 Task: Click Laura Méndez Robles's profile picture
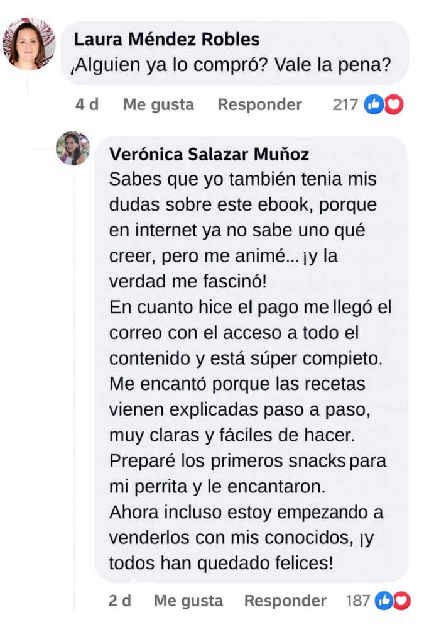[x=28, y=43]
